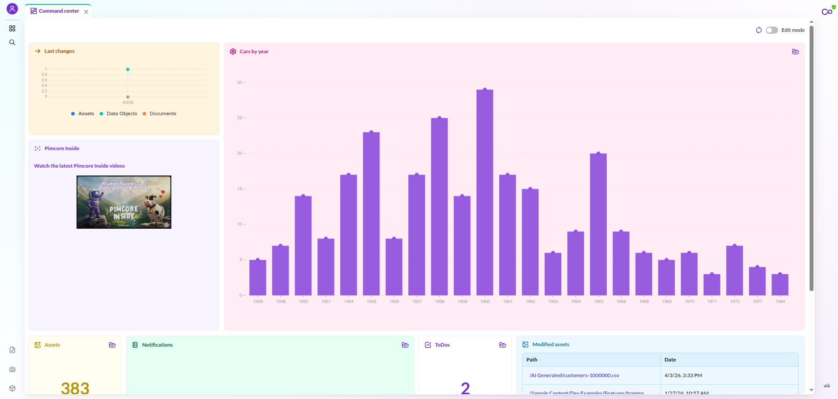Click the Pimcore infinity logo icon
838x399 pixels.
[x=827, y=12]
